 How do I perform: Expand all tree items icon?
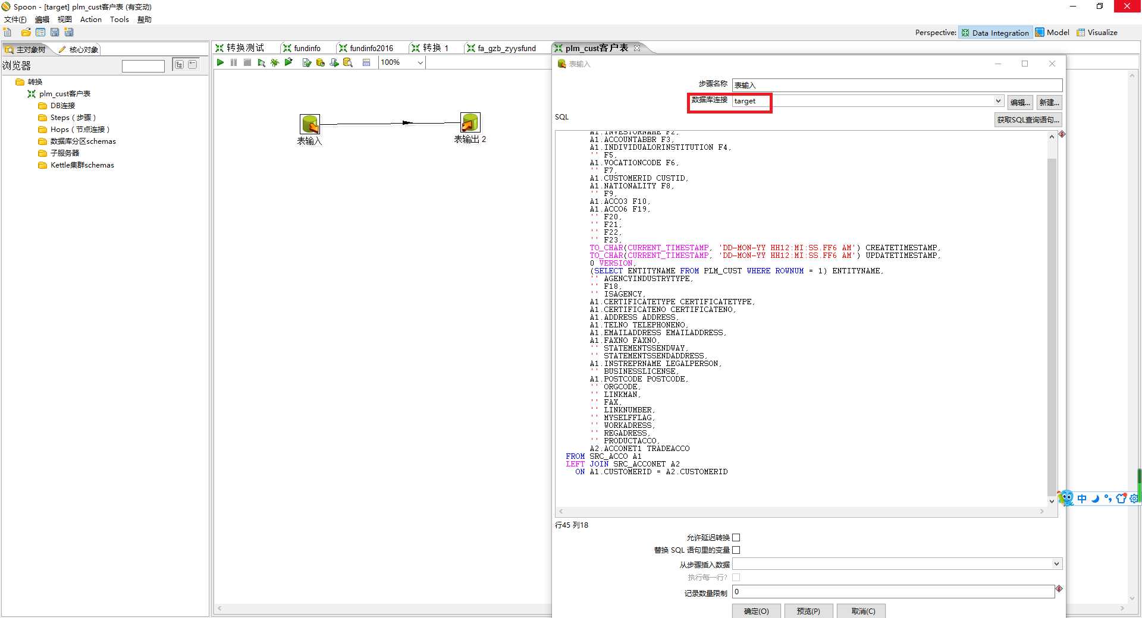point(178,65)
